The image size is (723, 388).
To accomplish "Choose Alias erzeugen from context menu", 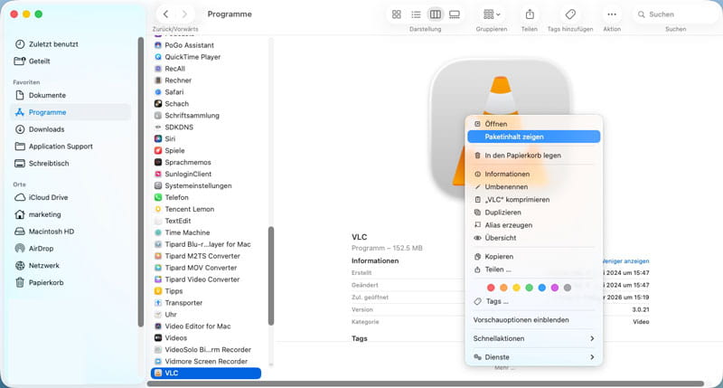I will [x=534, y=225].
